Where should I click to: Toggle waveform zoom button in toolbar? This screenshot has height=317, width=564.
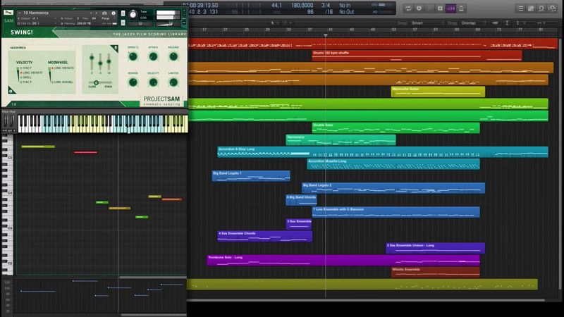[495, 23]
